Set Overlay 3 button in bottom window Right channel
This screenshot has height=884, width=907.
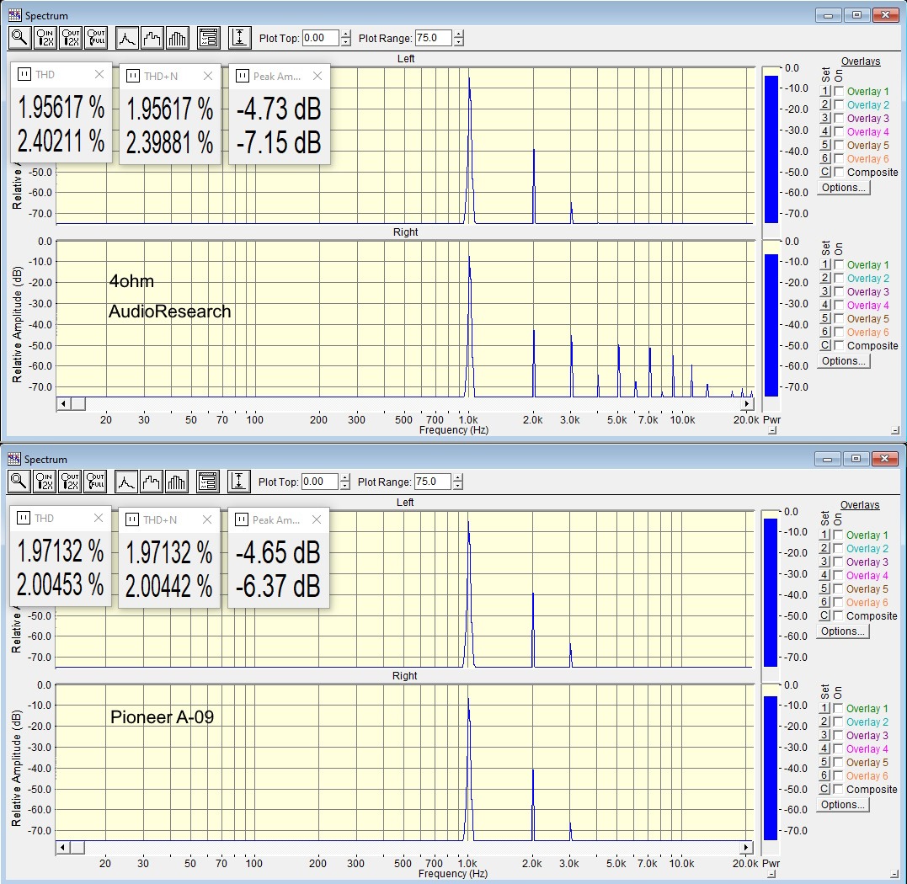click(824, 736)
